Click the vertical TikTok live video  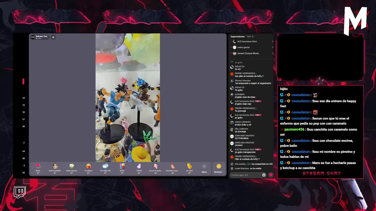(127, 98)
